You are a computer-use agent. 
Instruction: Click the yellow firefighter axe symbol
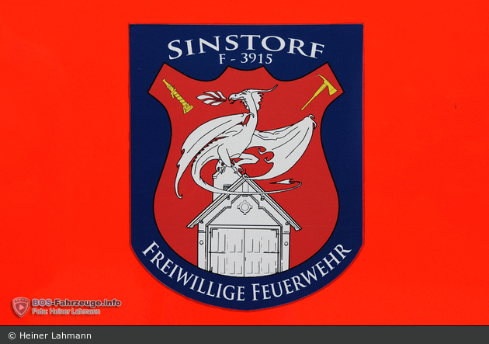tap(319, 92)
